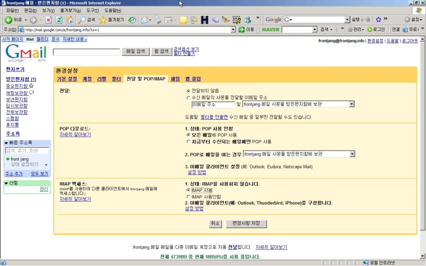This screenshot has height=266, width=426.
Task: Click the quick contacts '검색, 추가, 초대' field
Action: (x=27, y=150)
